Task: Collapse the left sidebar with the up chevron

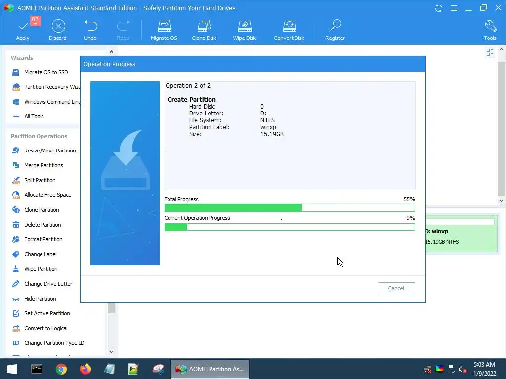Action: (x=111, y=52)
